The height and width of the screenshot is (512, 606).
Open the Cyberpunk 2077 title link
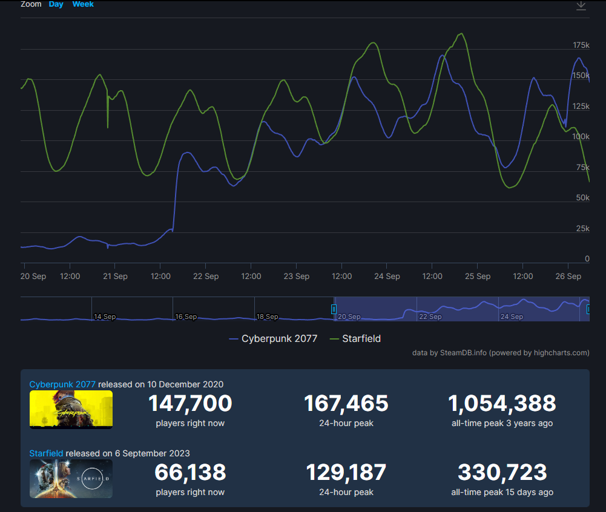[x=62, y=384]
